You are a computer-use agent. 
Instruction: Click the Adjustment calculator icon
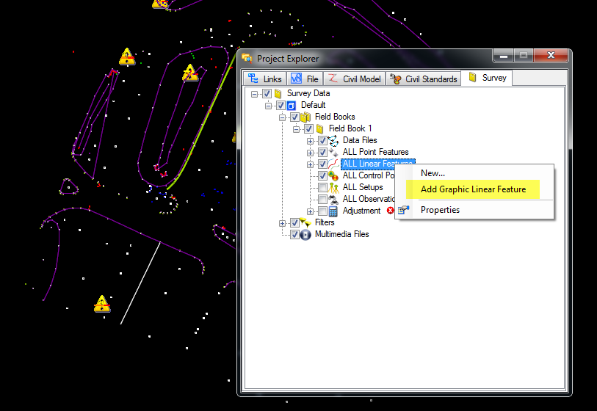[x=333, y=211]
